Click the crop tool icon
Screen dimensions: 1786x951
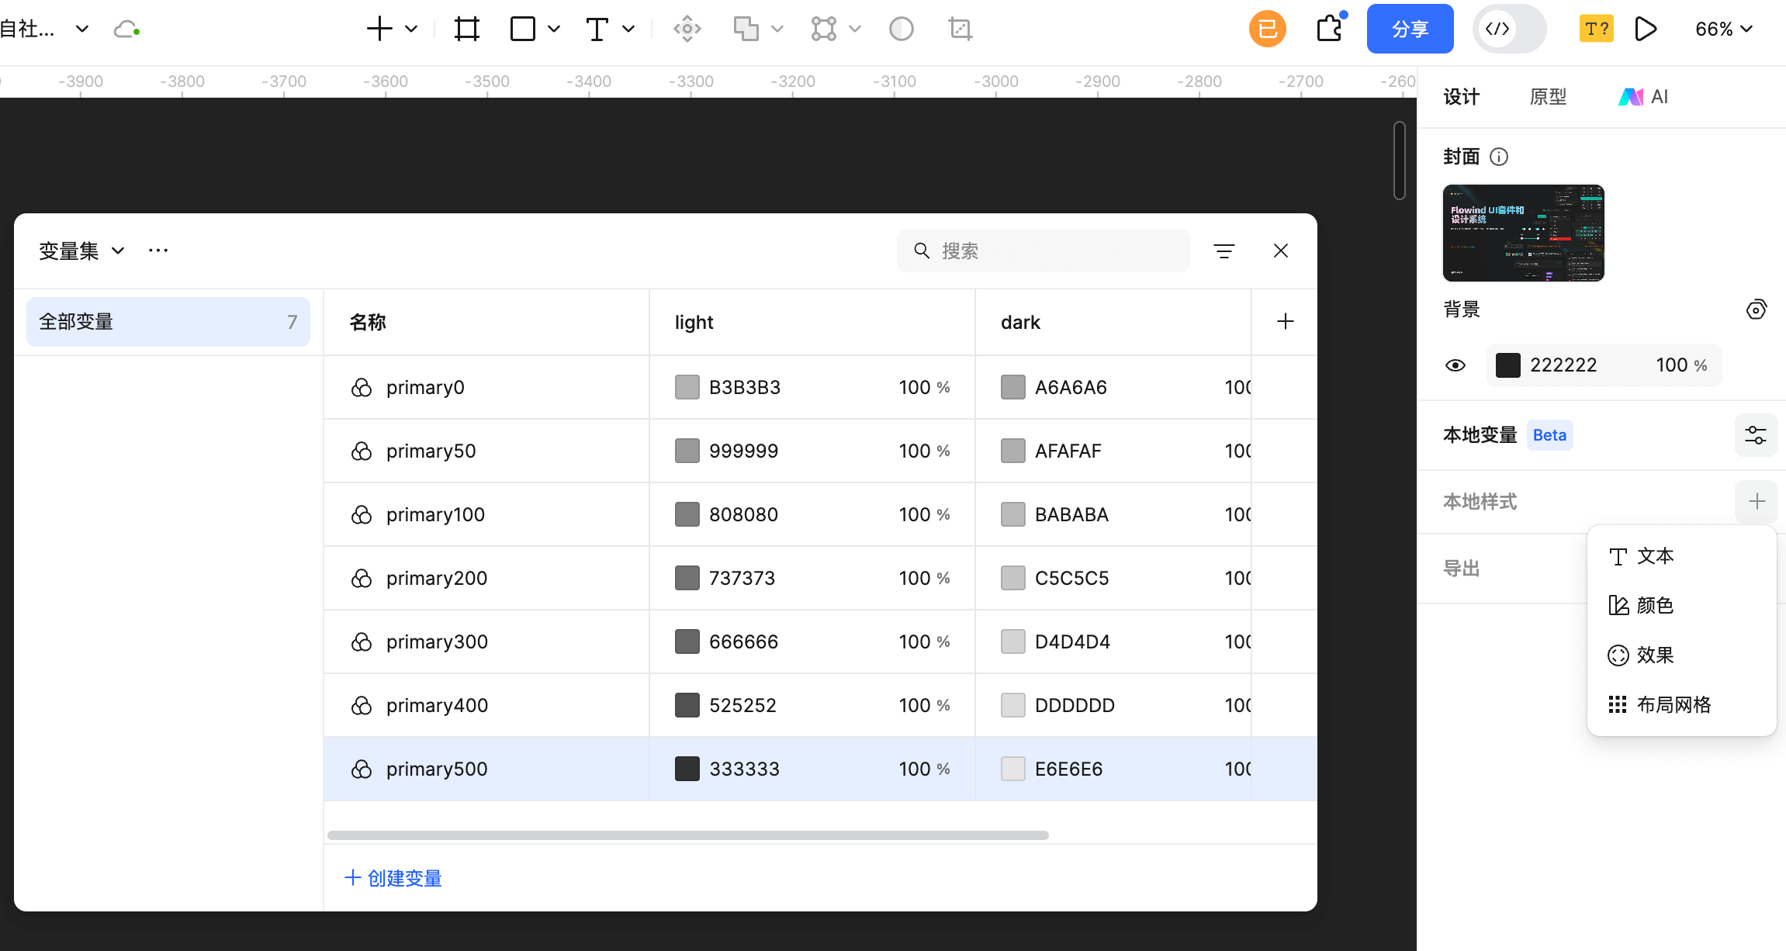(960, 29)
